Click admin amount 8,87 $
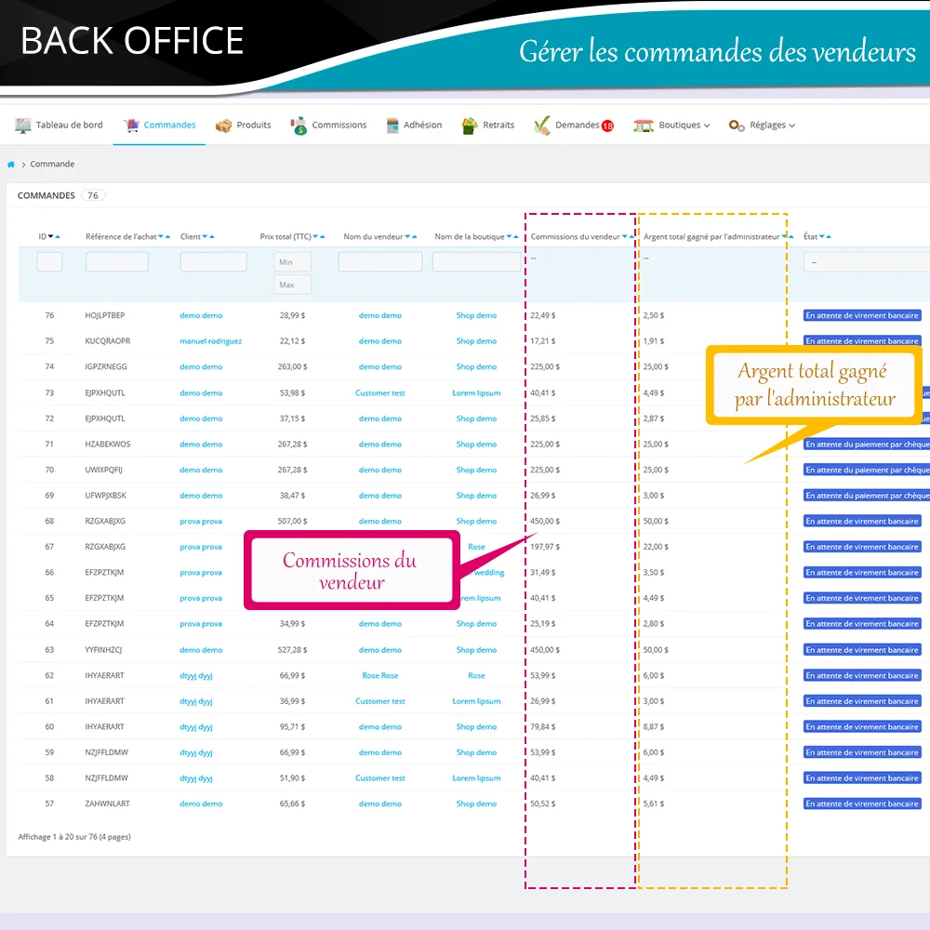 (x=654, y=727)
